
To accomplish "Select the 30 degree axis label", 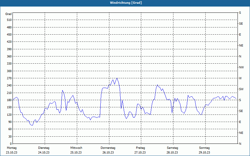I will (10, 136).
